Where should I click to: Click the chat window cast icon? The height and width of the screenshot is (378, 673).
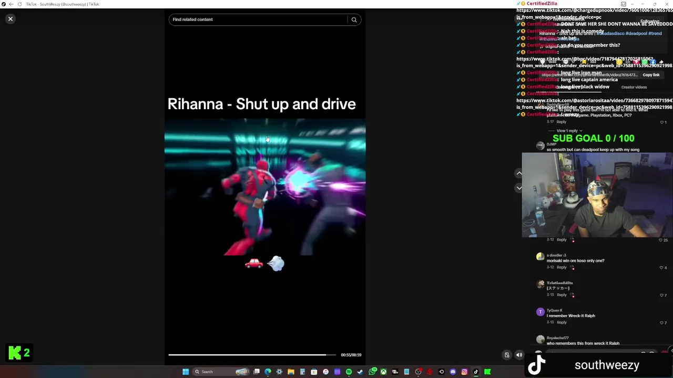(x=624, y=4)
